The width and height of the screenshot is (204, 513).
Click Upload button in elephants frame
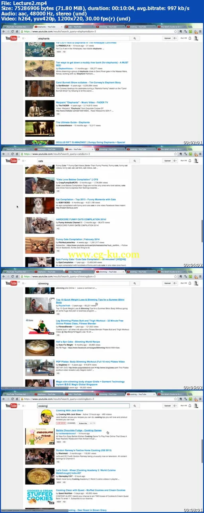pos(167,38)
